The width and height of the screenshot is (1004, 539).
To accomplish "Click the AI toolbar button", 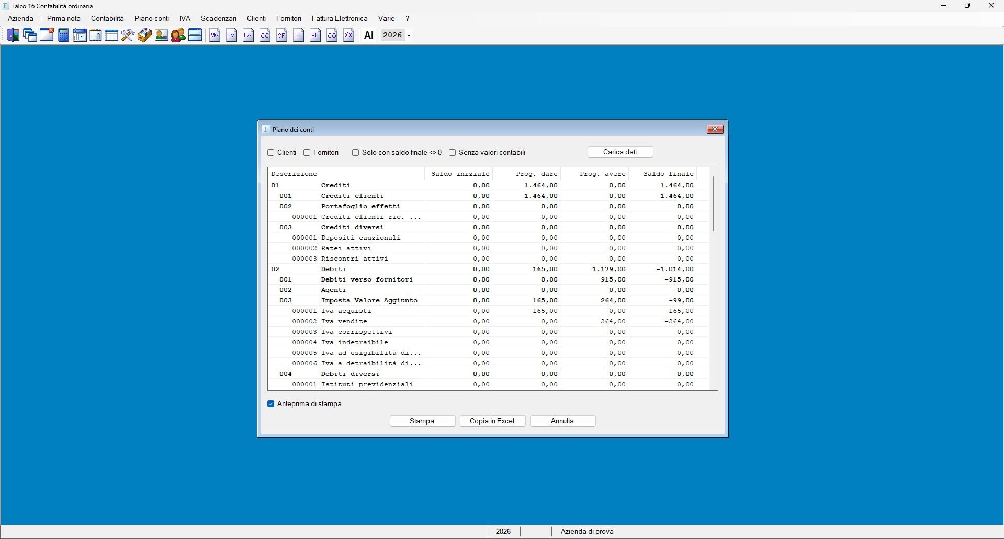I will pos(369,36).
